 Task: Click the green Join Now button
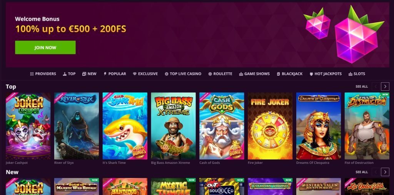(45, 47)
